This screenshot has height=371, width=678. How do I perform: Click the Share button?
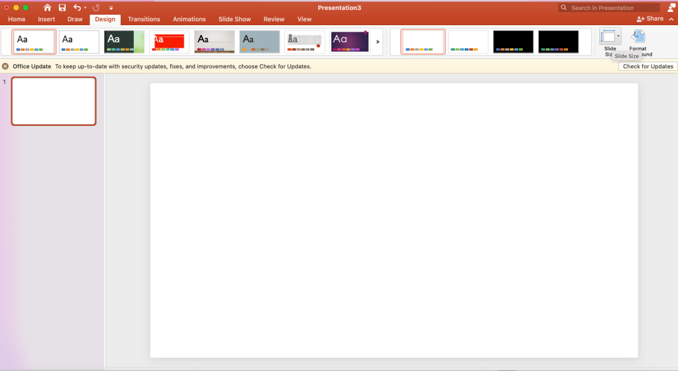[x=650, y=19]
